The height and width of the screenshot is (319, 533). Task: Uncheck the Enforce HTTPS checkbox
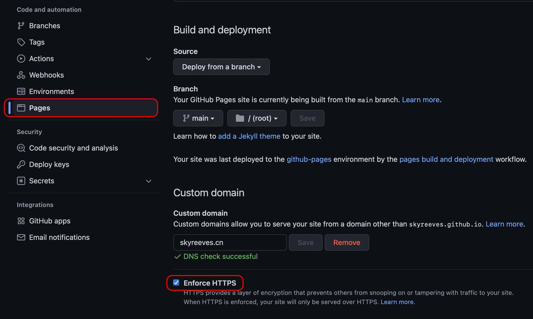[176, 283]
